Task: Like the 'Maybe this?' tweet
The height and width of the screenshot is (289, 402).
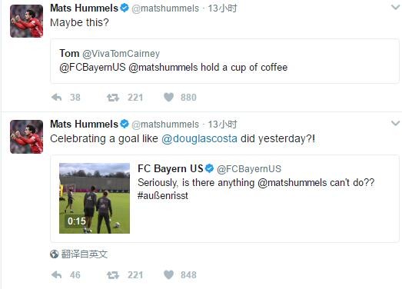Action: point(168,98)
